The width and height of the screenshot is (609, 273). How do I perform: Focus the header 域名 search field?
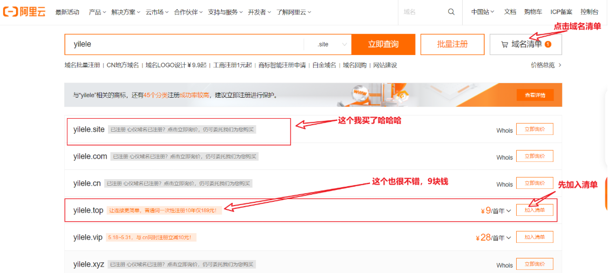click(x=423, y=12)
